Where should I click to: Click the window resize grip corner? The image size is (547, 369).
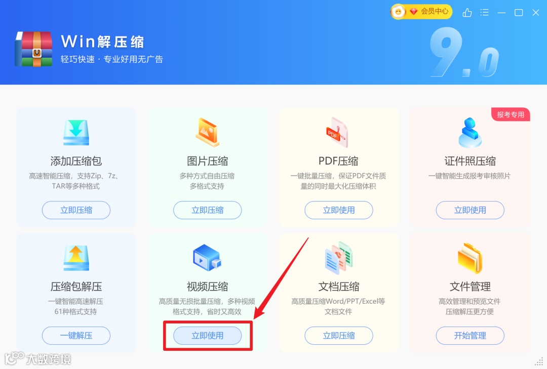(539, 361)
